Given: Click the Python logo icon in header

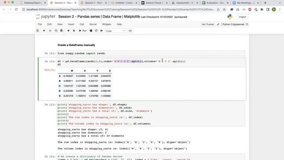Looking at the screenshot, I should click(230, 17).
